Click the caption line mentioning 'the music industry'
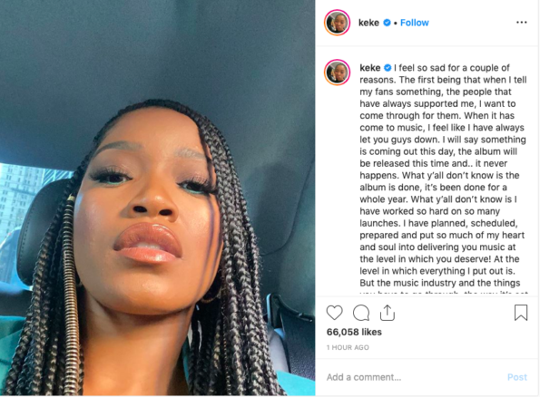This screenshot has width=540, height=397. coord(440,283)
